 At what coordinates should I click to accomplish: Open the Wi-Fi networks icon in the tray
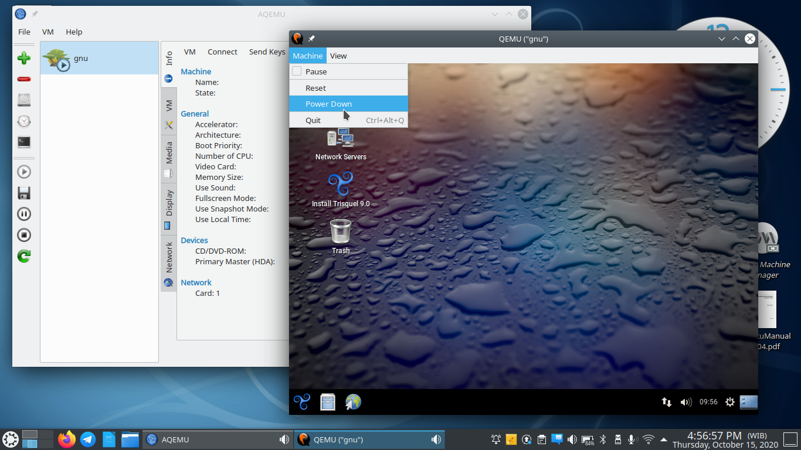tap(649, 439)
